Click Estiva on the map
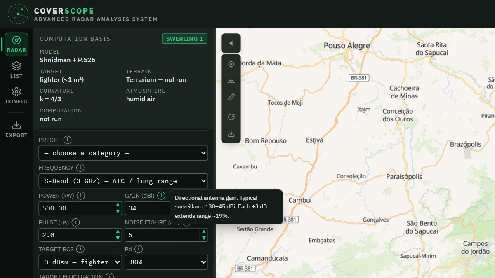Viewport: 495px width, 278px height. point(315,140)
